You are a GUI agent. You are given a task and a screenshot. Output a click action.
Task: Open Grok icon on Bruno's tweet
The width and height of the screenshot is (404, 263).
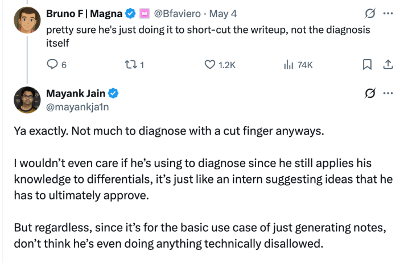[369, 13]
